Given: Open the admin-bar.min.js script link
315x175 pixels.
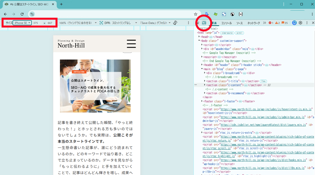Looking at the screenshot, I should click(x=263, y=117).
